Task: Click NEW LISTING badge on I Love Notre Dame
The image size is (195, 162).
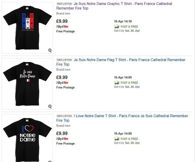Action: point(64,116)
